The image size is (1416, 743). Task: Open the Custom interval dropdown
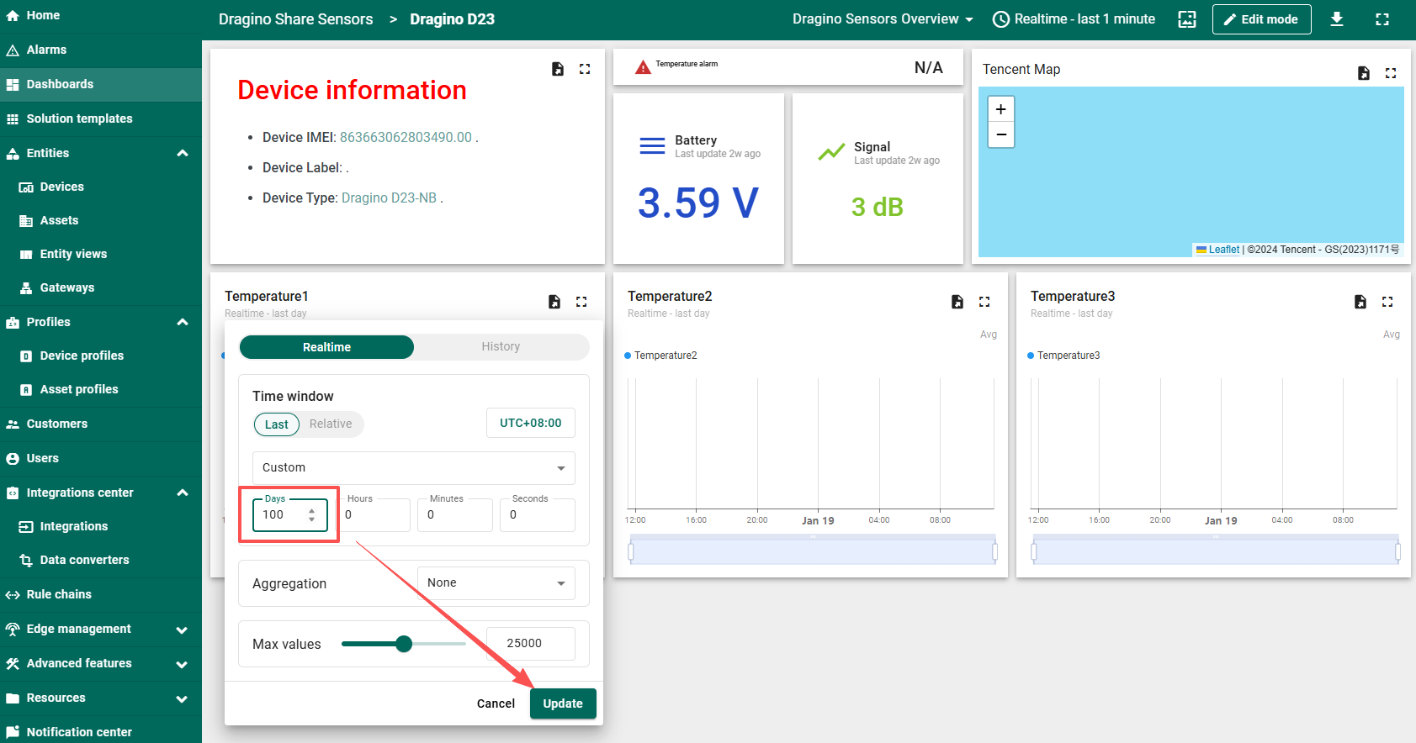click(413, 468)
